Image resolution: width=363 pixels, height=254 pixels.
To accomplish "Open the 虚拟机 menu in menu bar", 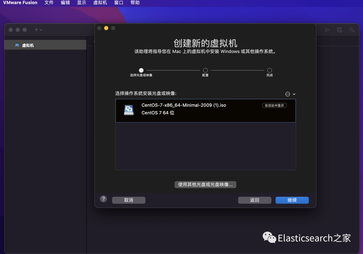I will point(100,3).
